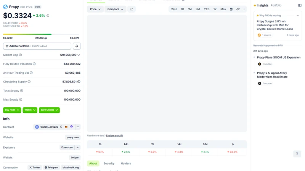Show Market Cap info tooltip
The image size is (305, 171).
tap(21, 55)
